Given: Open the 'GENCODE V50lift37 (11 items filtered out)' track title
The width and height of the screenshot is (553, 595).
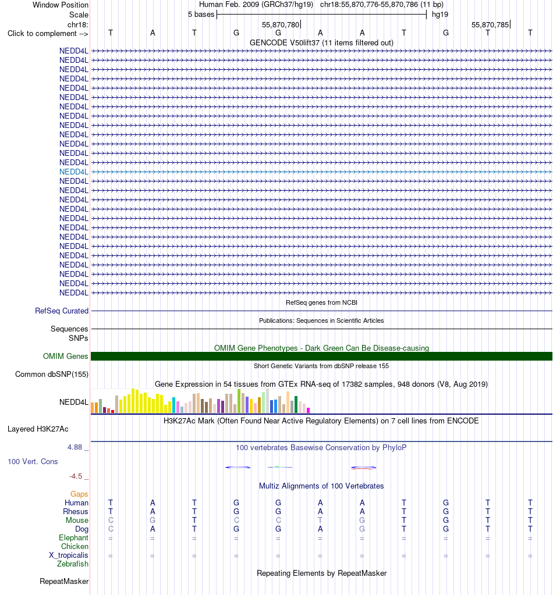Looking at the screenshot, I should pos(321,43).
